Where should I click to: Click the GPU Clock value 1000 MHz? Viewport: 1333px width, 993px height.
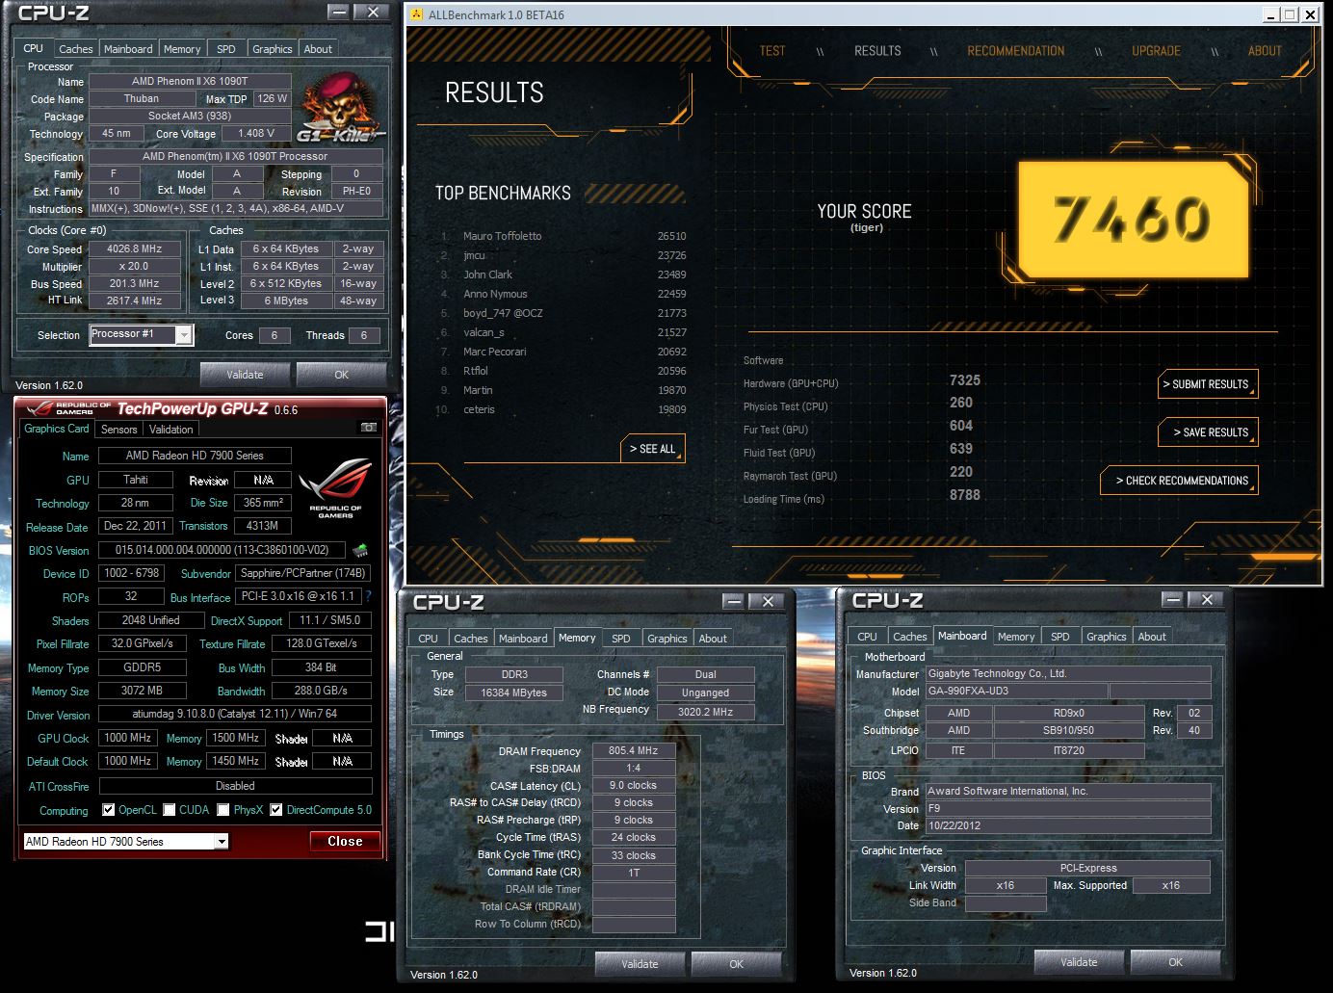point(127,738)
